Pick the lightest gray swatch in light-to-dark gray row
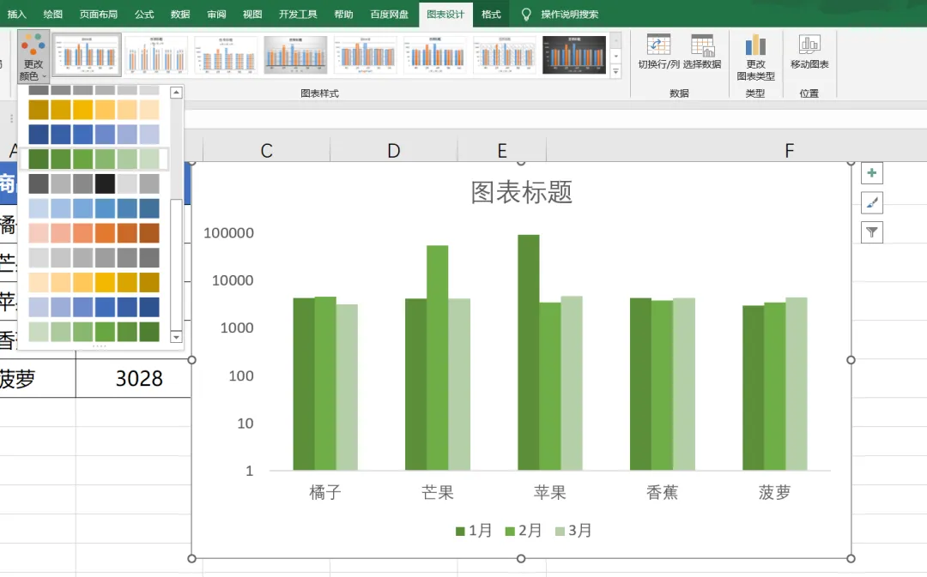927x577 pixels. click(39, 257)
